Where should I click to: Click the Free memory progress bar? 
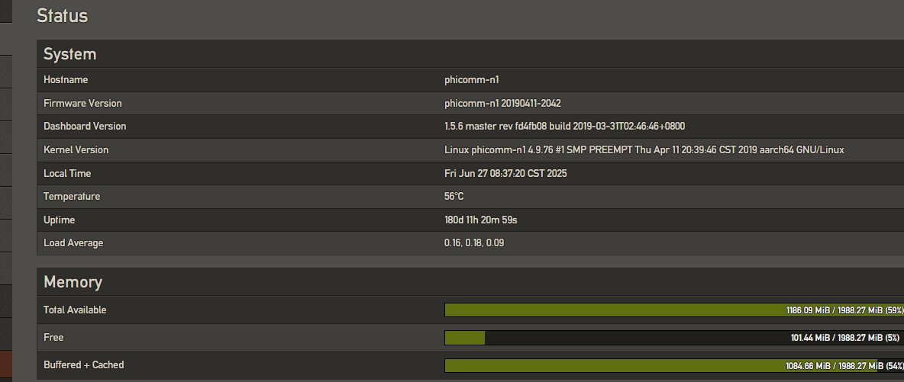(674, 338)
